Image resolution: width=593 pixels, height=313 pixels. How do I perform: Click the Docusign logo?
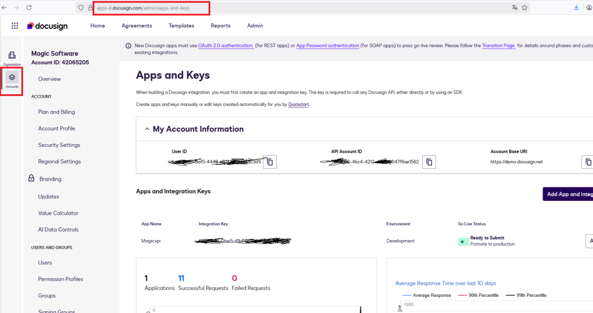[47, 25]
